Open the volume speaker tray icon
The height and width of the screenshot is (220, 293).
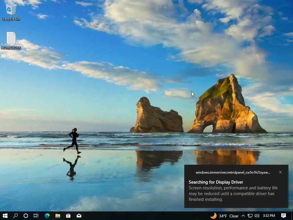[x=257, y=216]
